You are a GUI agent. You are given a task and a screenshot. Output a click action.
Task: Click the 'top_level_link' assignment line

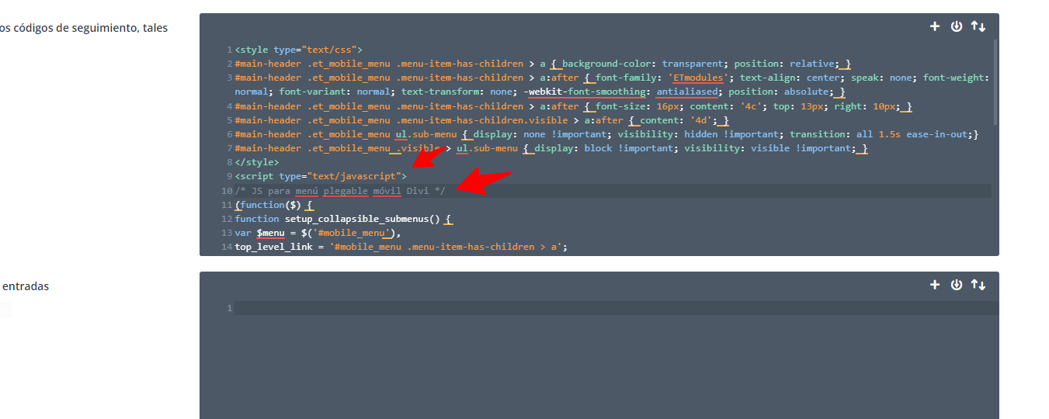pos(401,247)
